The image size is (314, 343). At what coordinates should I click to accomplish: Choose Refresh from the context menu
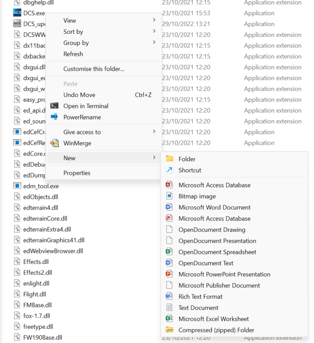[73, 54]
